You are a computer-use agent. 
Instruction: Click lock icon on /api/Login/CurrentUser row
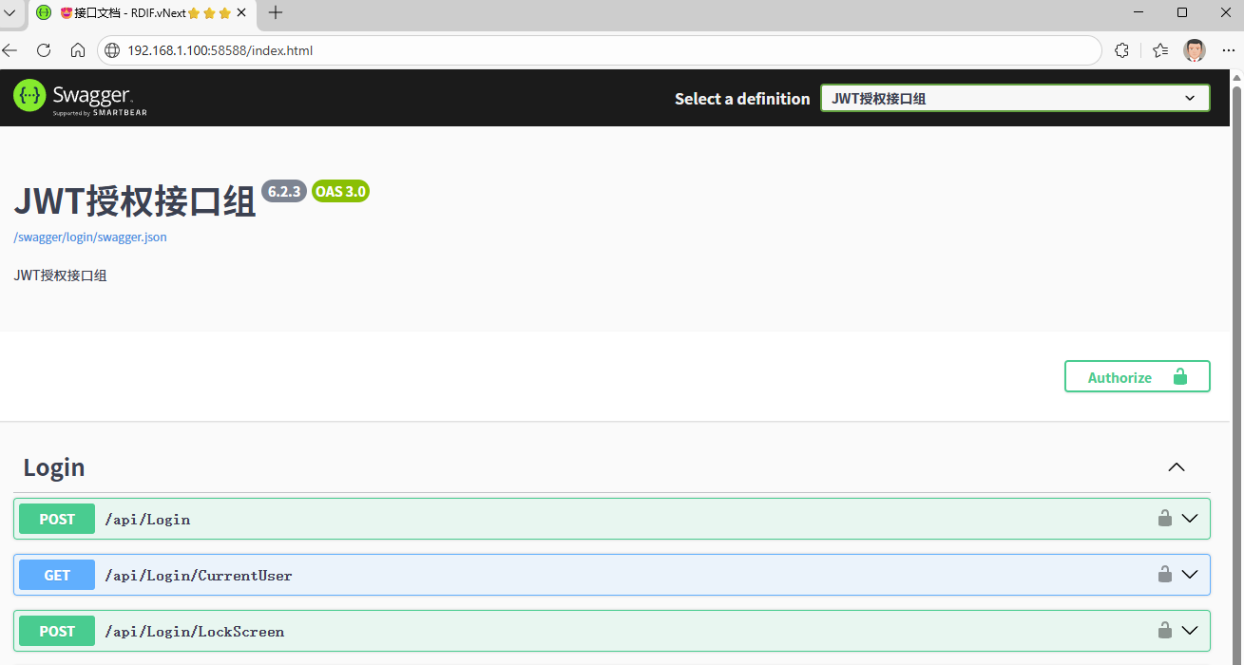tap(1164, 575)
